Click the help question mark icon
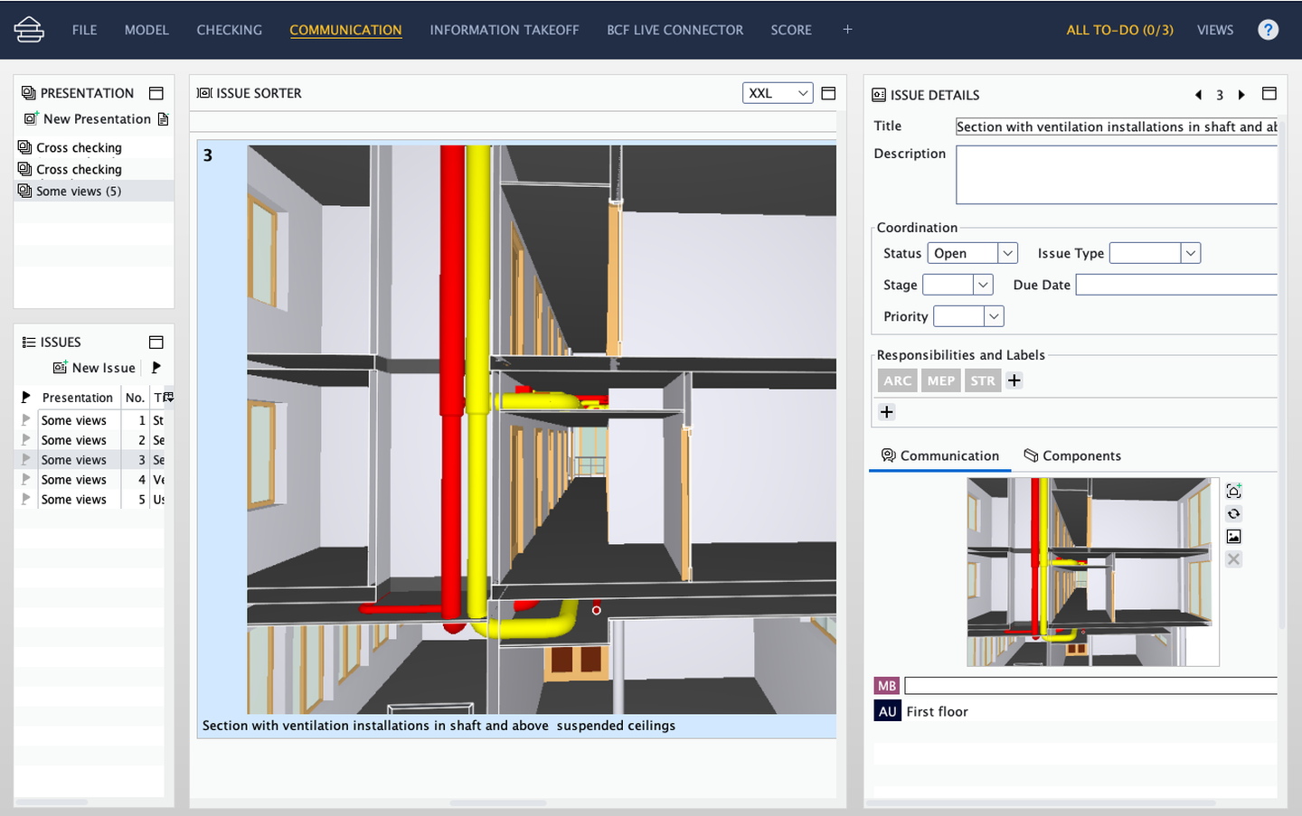The width and height of the screenshot is (1302, 816). coord(1268,30)
